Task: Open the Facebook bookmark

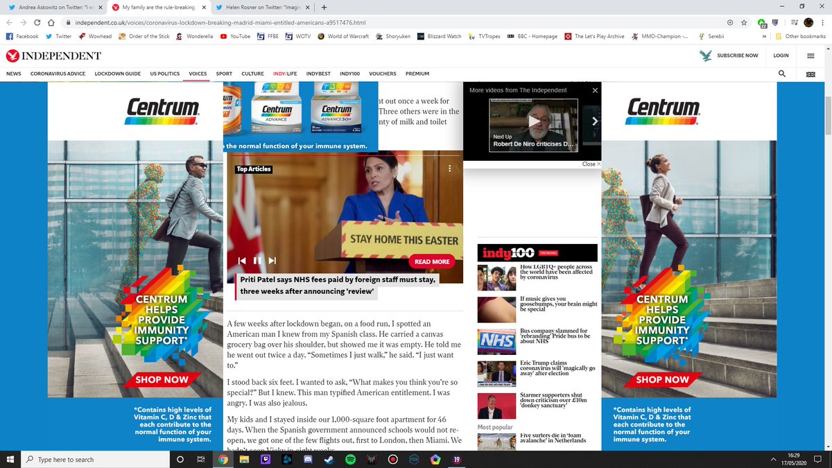Action: click(x=22, y=36)
